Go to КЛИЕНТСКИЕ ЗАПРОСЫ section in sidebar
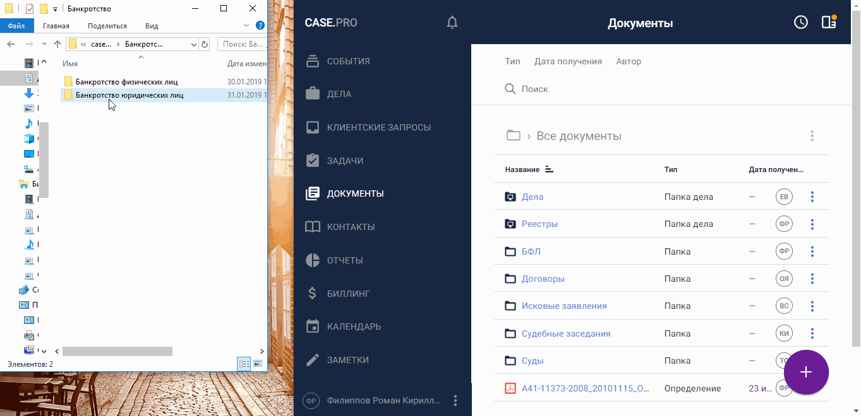The image size is (861, 416). pyautogui.click(x=379, y=127)
